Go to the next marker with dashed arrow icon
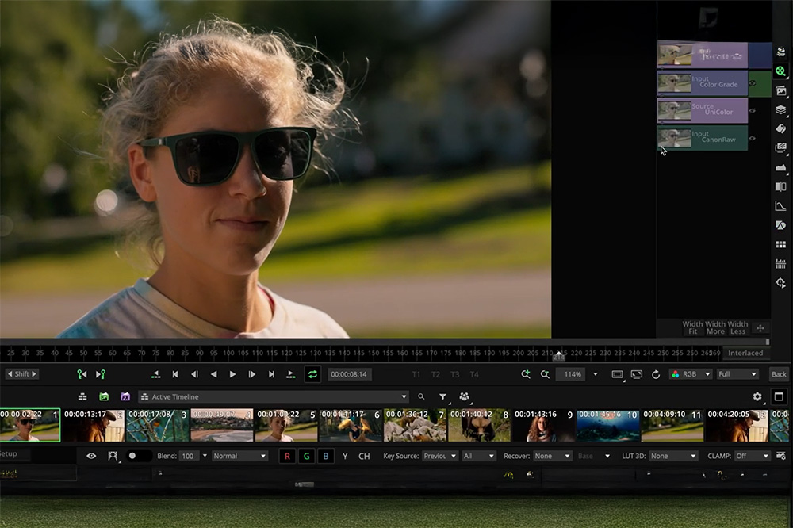This screenshot has height=528, width=793. pos(290,374)
